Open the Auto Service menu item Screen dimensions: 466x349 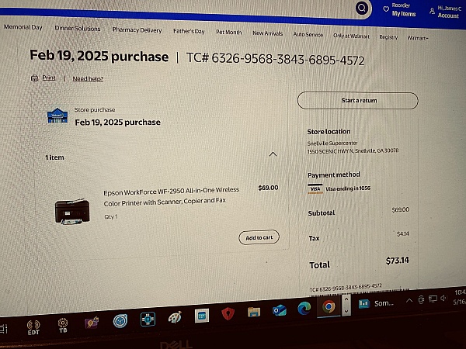[308, 34]
